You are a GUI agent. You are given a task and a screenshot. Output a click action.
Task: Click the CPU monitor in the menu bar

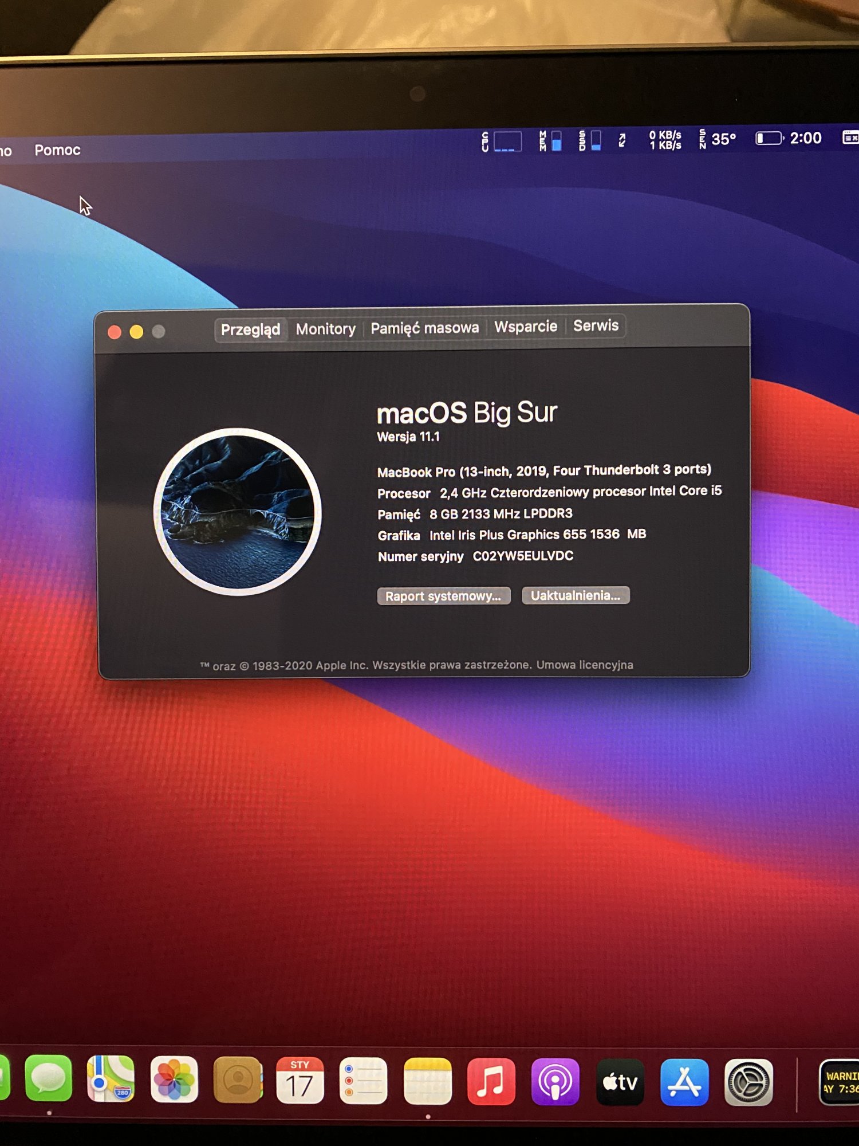(502, 141)
